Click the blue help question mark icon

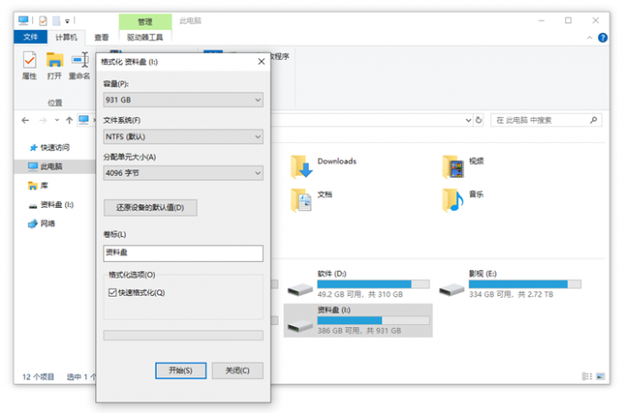(x=602, y=38)
